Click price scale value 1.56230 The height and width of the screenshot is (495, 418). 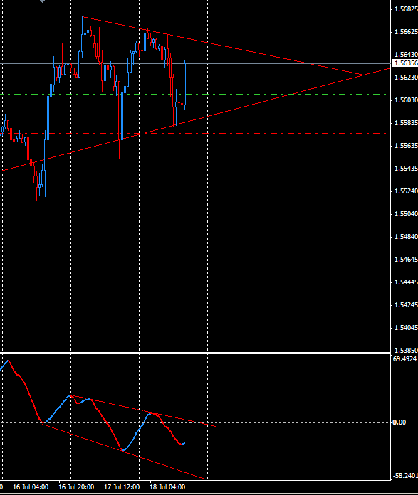406,78
